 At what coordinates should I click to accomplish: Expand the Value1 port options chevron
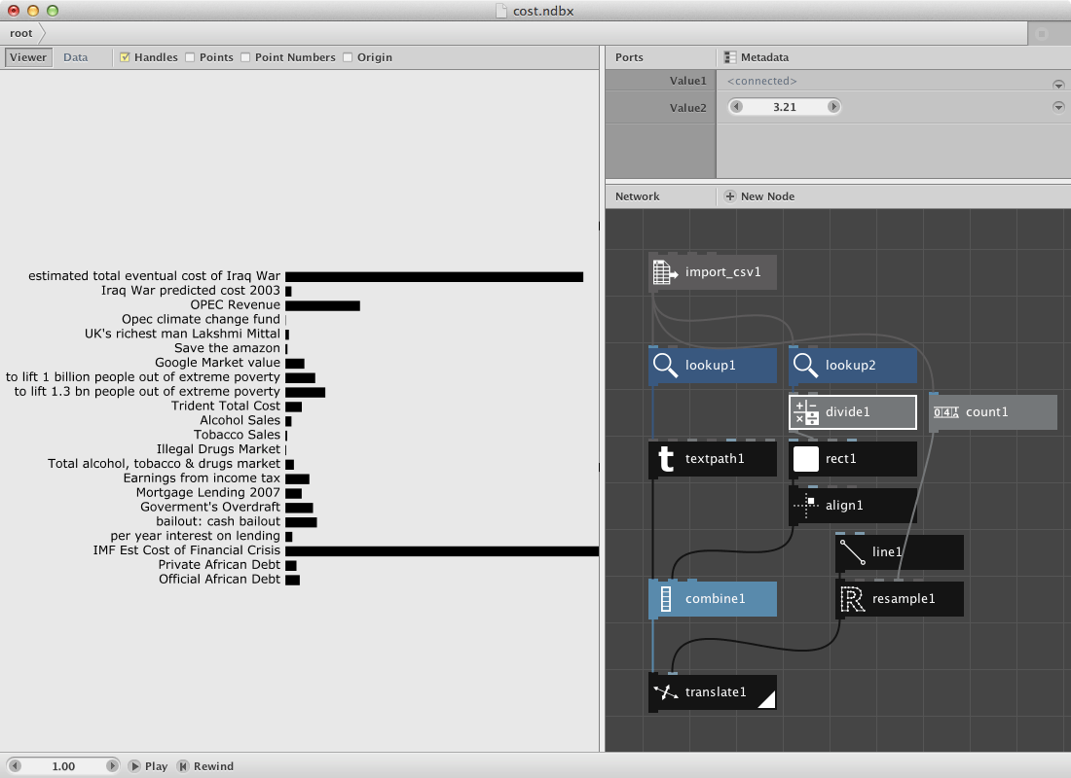(x=1058, y=84)
